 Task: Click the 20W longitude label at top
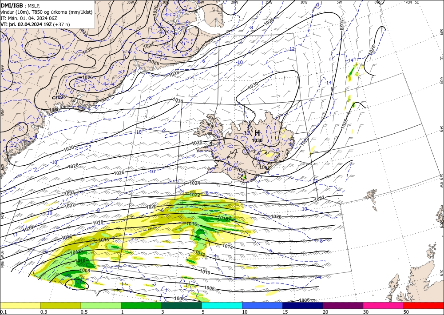234,2
